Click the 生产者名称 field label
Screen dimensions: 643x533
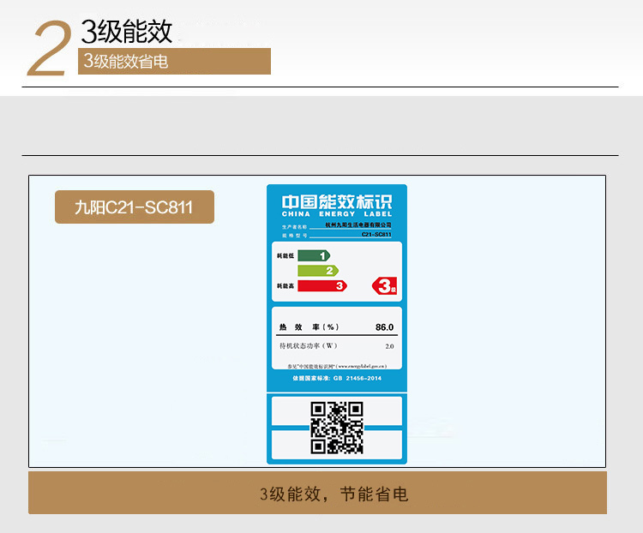[x=294, y=227]
